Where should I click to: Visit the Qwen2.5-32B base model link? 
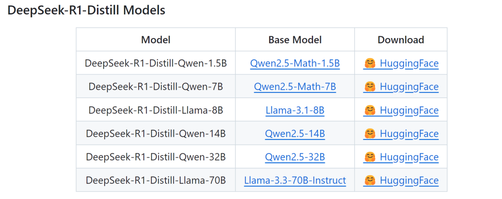[295, 157]
